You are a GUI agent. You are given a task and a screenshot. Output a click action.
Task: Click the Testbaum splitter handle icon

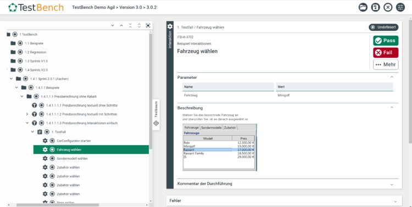(156, 123)
